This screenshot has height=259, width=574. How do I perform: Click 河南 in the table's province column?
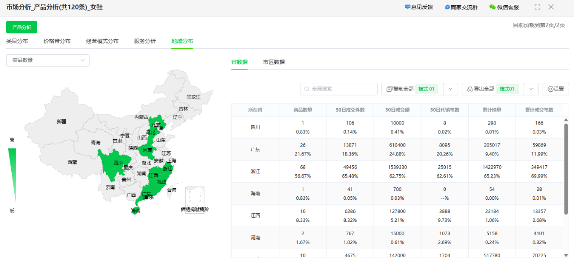point(255,238)
